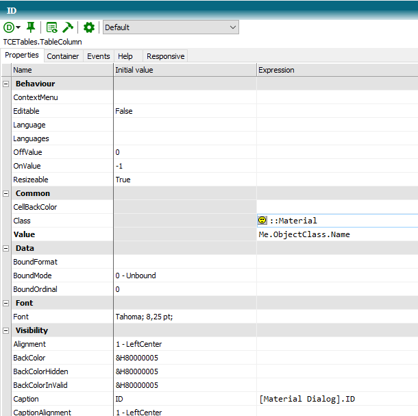Screen dimensions: 418x416
Task: Select the Resizeable property name
Action: pos(31,180)
